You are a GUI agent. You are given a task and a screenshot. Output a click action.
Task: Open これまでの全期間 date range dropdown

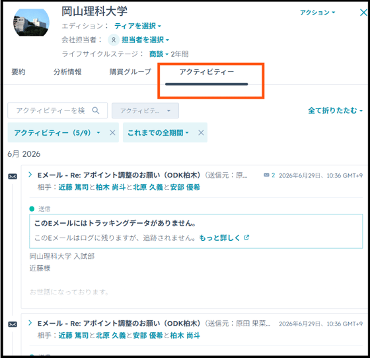click(x=158, y=133)
